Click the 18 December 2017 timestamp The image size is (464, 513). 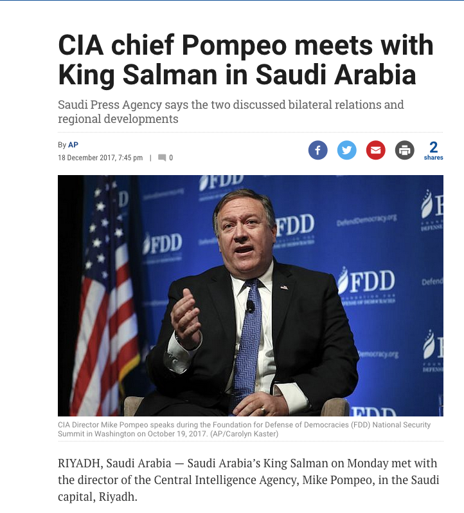coord(100,158)
